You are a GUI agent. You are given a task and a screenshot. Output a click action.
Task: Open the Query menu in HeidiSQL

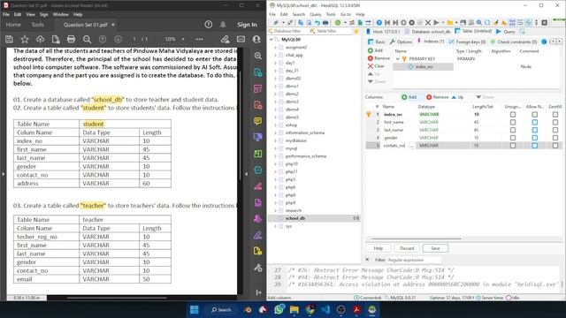[x=315, y=14]
